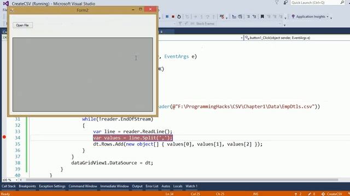Toggle bookmark with the bookmark icon
This screenshot has height=196, width=350.
pos(262,17)
